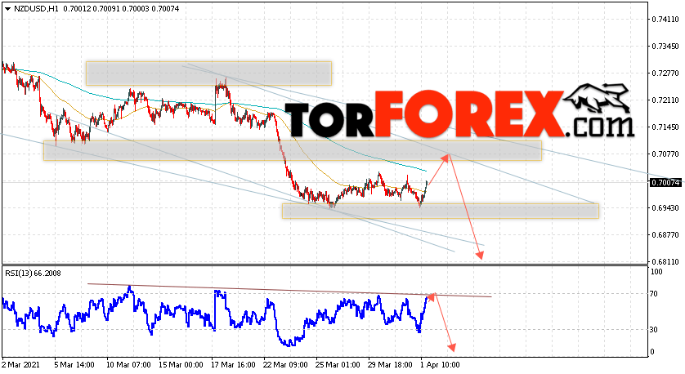Click the RSI scale value 100

[656, 272]
